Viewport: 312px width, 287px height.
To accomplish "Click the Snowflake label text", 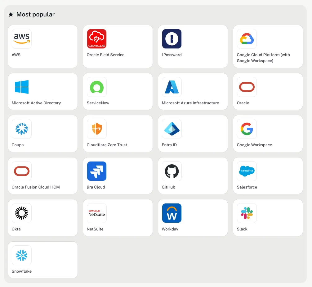I will pos(22,271).
